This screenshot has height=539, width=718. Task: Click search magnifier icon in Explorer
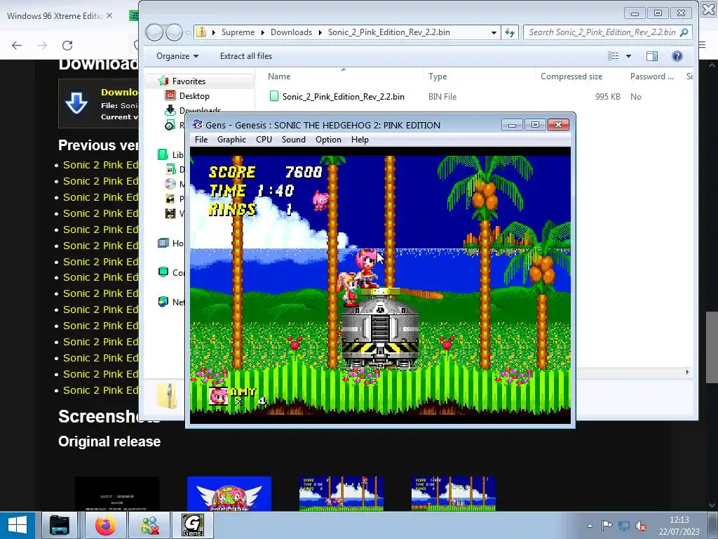[x=684, y=32]
